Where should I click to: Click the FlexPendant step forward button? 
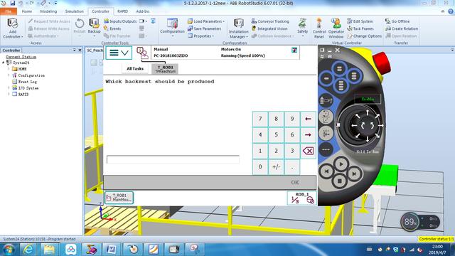354,174
